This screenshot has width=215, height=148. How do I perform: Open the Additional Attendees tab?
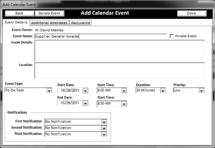pos(49,23)
